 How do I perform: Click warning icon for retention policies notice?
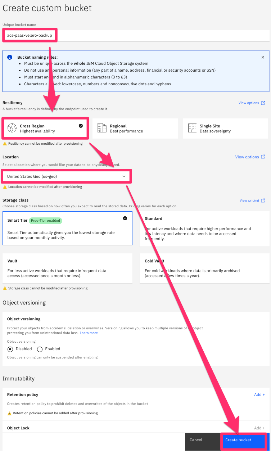9,413
